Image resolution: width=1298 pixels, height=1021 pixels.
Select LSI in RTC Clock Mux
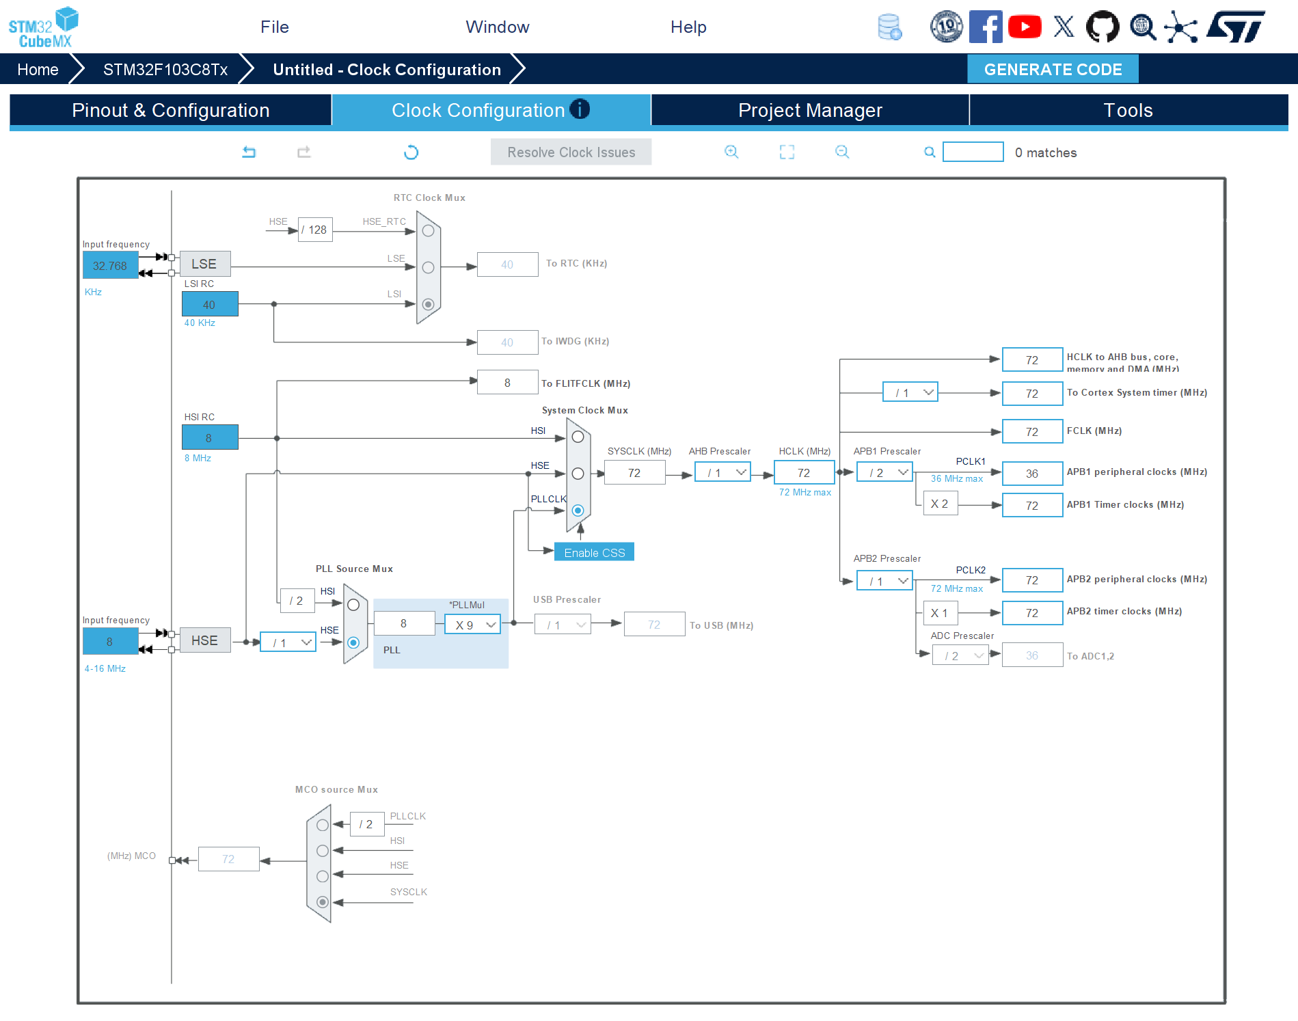(x=428, y=304)
